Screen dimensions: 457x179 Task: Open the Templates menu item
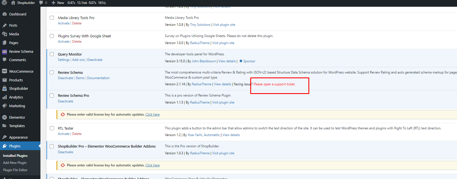click(20, 126)
